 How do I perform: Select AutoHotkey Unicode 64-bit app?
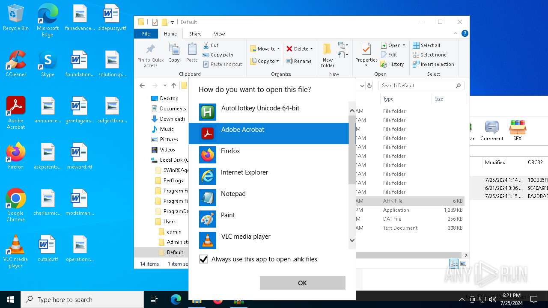tap(269, 112)
